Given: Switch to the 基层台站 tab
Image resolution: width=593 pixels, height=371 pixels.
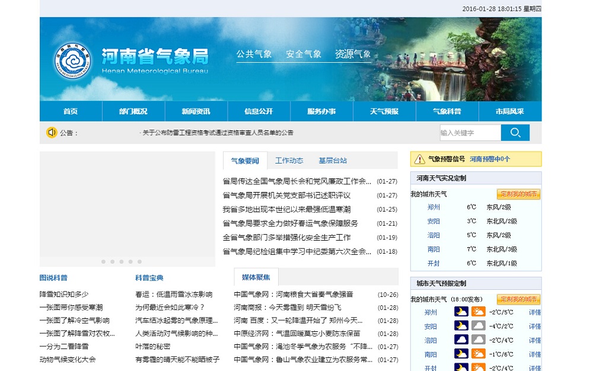Looking at the screenshot, I should click(x=333, y=160).
